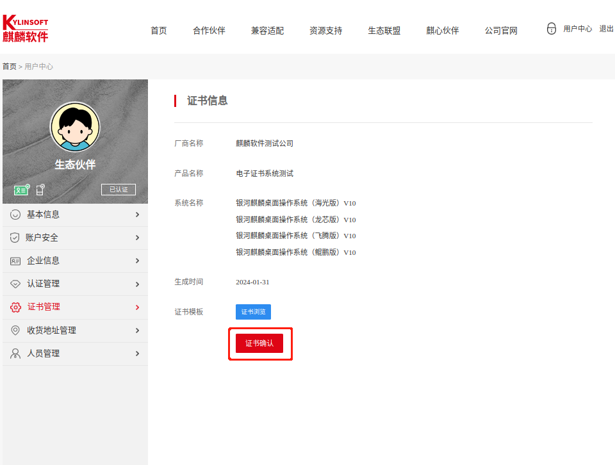Click the green ID verification badge icon
Image resolution: width=615 pixels, height=465 pixels.
(22, 190)
